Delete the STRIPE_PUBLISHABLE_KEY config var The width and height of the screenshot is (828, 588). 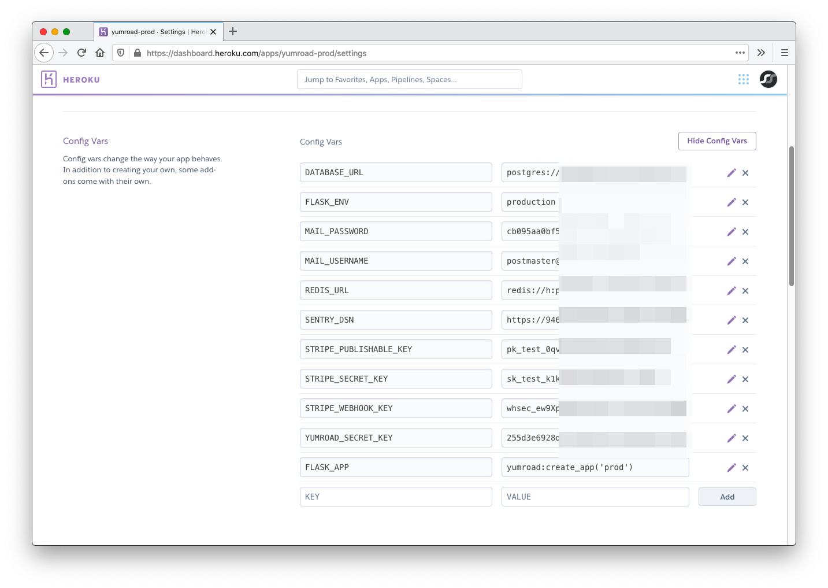point(745,350)
